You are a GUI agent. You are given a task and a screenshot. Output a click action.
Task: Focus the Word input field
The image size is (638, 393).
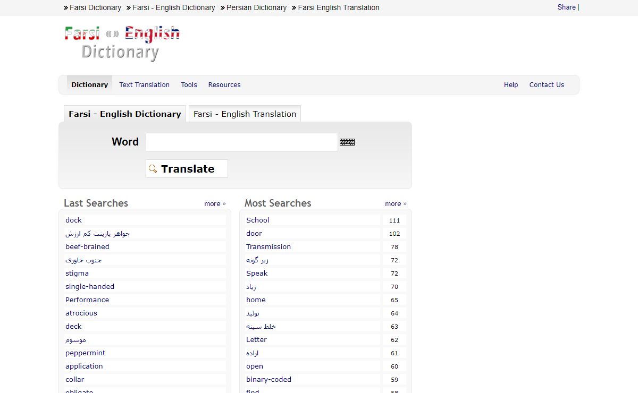(242, 142)
